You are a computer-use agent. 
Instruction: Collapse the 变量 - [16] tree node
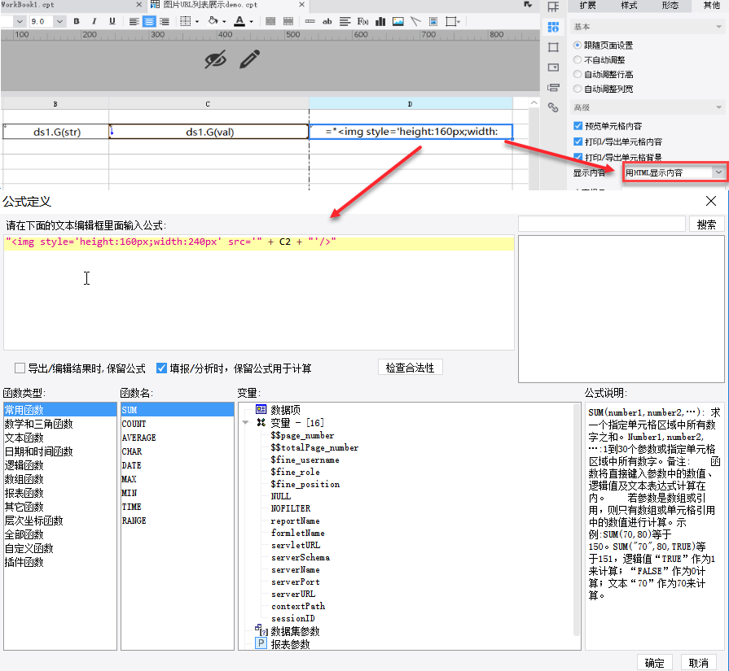[245, 423]
